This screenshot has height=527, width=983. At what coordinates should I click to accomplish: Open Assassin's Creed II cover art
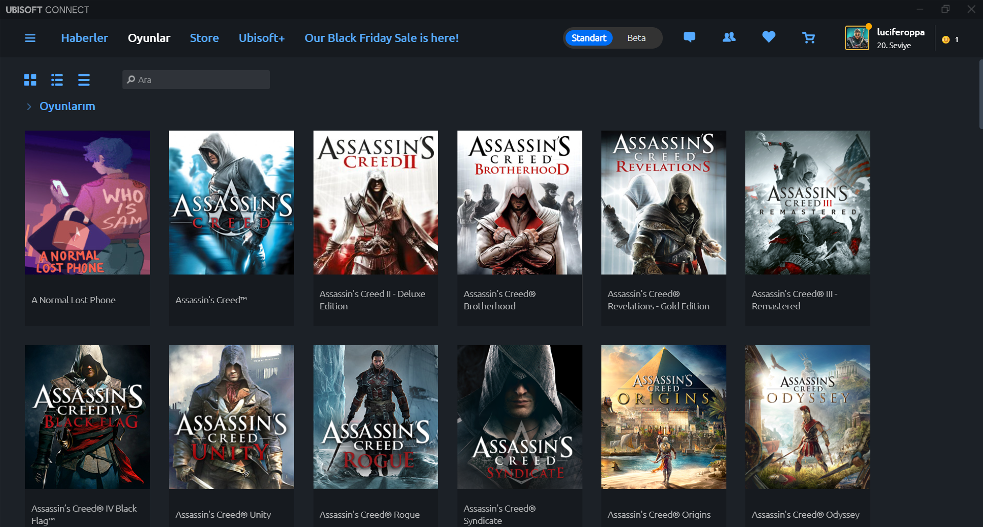[x=375, y=202]
